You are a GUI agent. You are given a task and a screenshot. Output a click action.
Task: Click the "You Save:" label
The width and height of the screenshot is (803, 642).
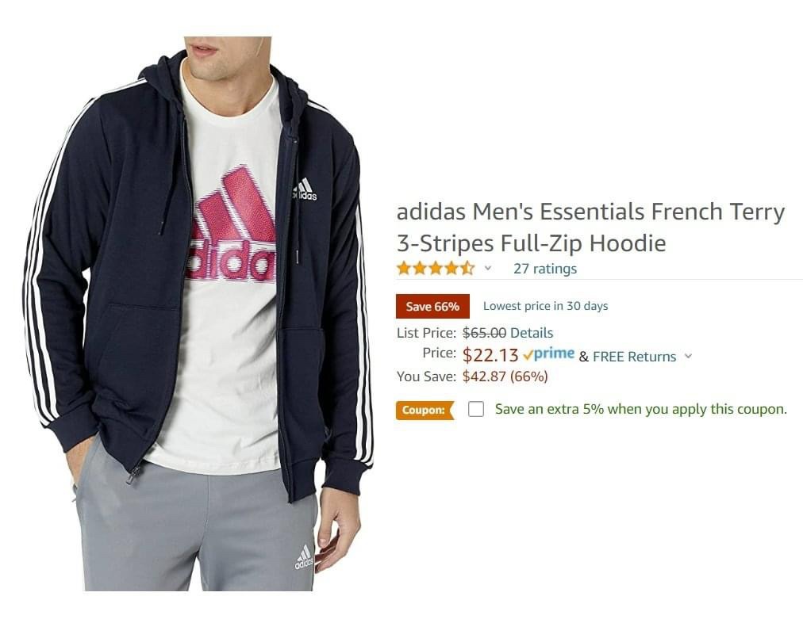click(x=426, y=376)
